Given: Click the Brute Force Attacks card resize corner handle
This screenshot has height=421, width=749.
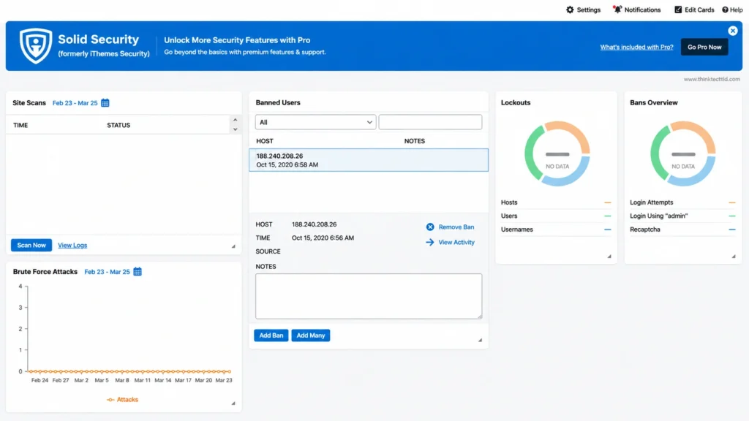Looking at the screenshot, I should click(x=233, y=403).
